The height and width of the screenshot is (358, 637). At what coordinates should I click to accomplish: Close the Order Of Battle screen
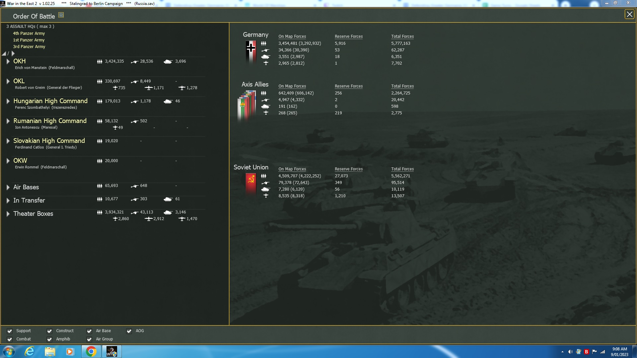(629, 14)
